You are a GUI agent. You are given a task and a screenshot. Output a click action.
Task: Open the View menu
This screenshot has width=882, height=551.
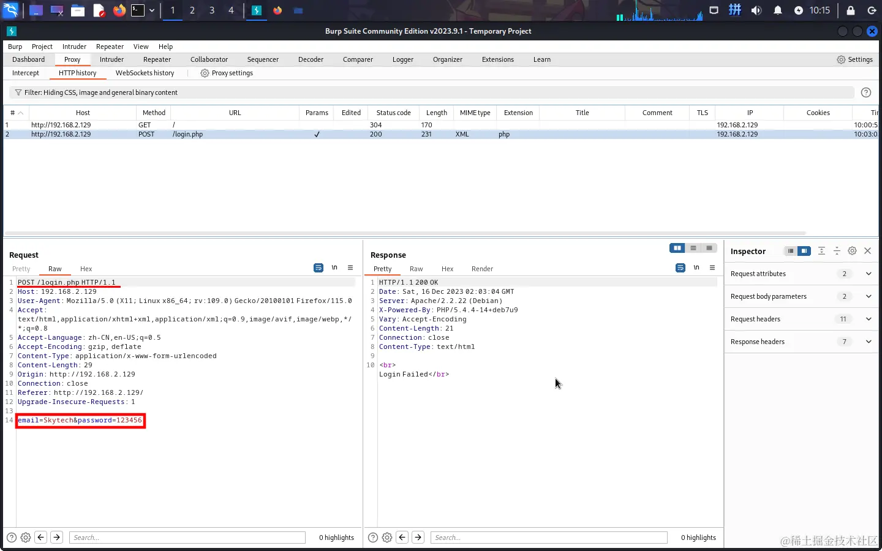pos(141,47)
